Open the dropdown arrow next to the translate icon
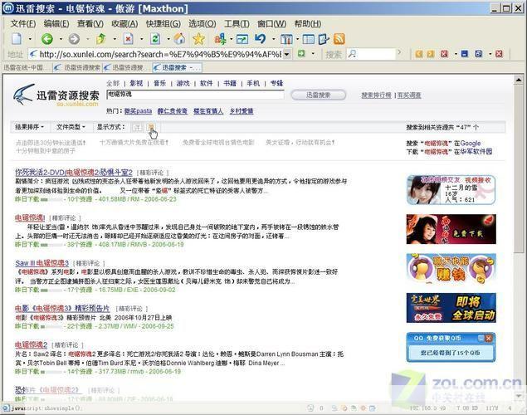 (232, 39)
